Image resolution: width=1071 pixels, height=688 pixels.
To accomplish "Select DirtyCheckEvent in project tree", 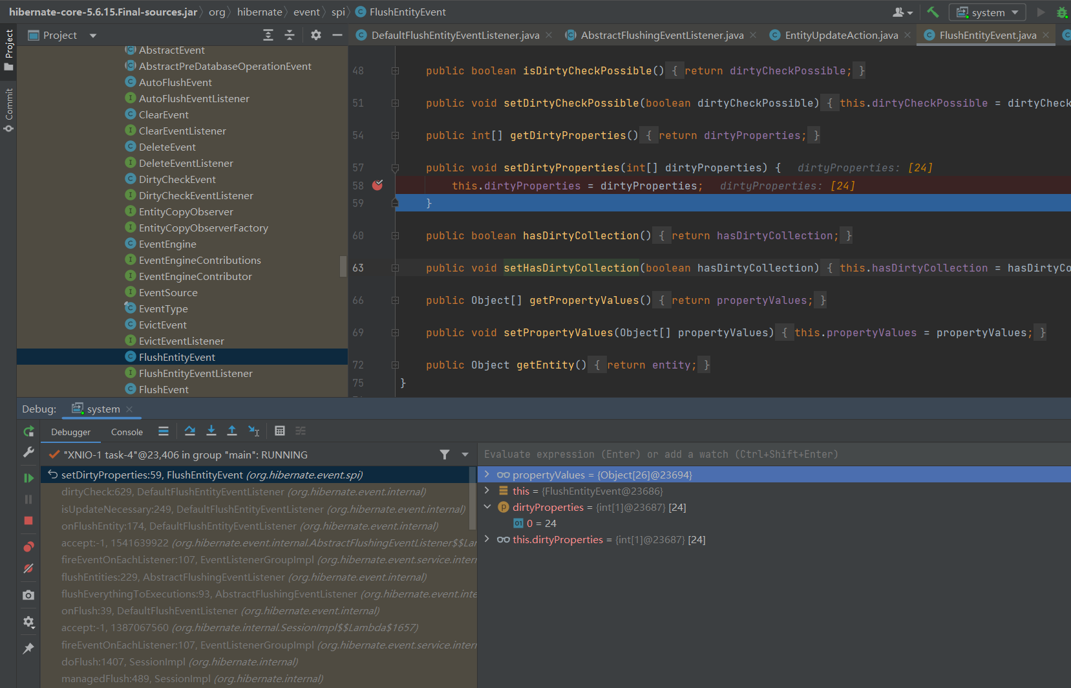I will click(177, 179).
